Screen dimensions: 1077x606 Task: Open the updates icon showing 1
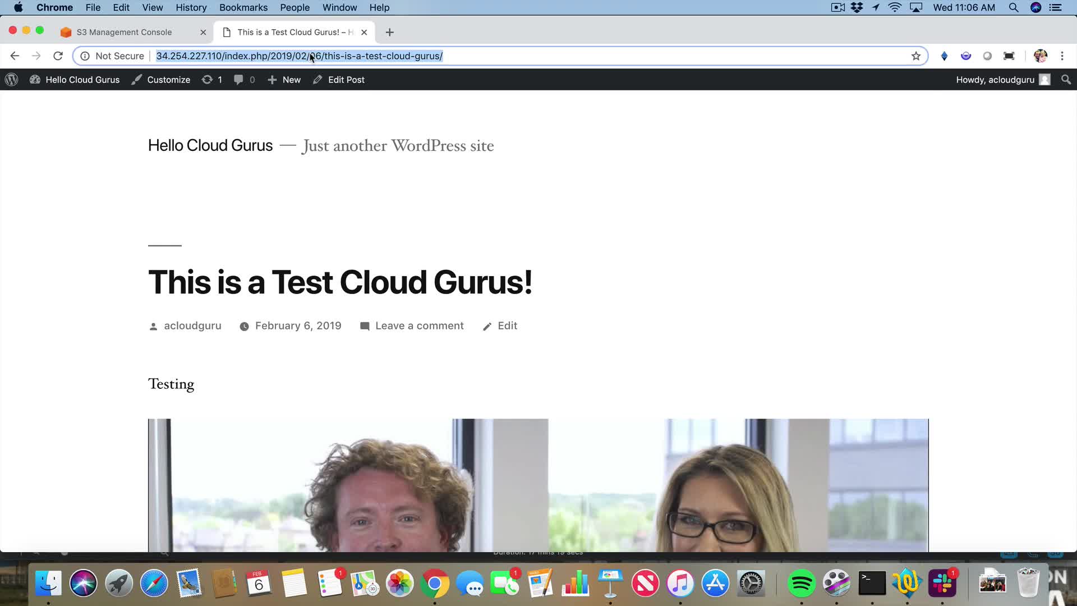(x=212, y=80)
